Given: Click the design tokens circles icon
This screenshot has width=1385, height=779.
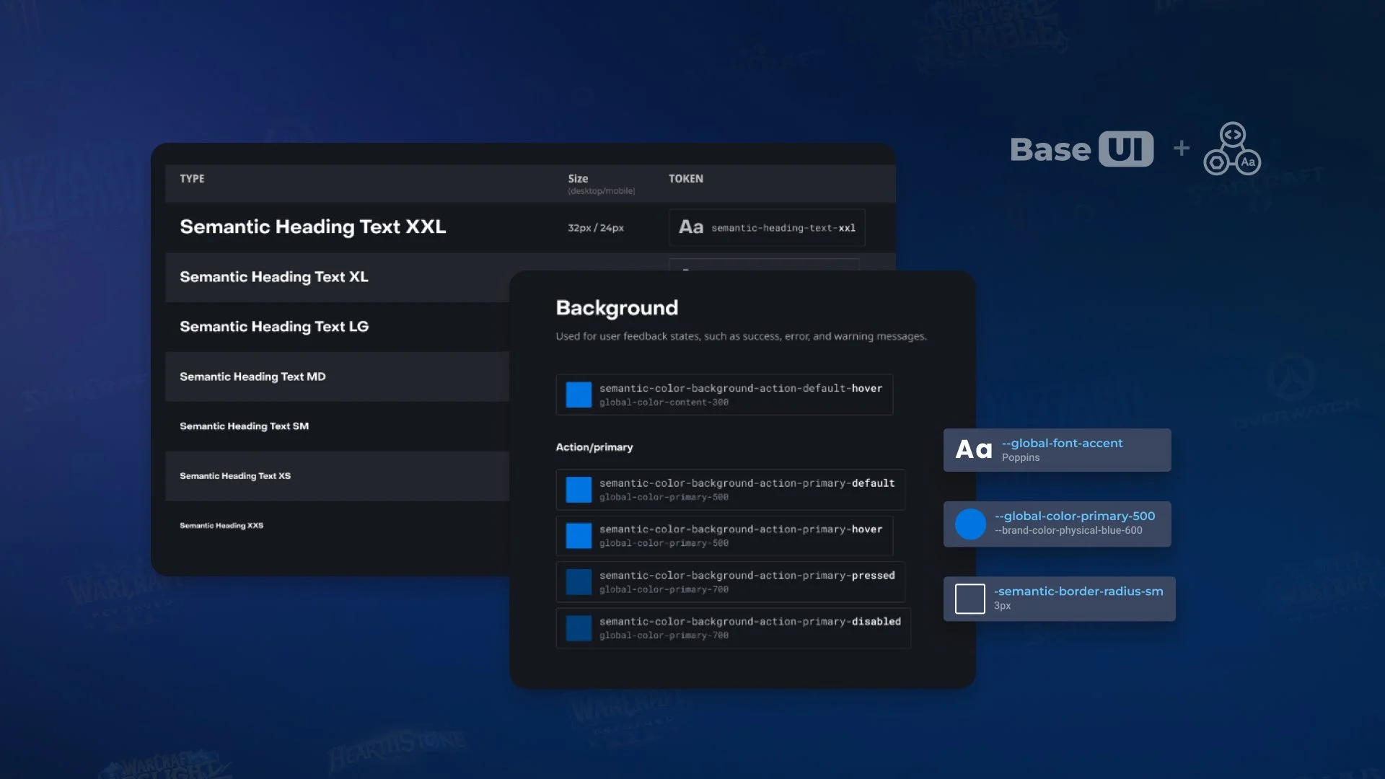Looking at the screenshot, I should coord(1232,149).
